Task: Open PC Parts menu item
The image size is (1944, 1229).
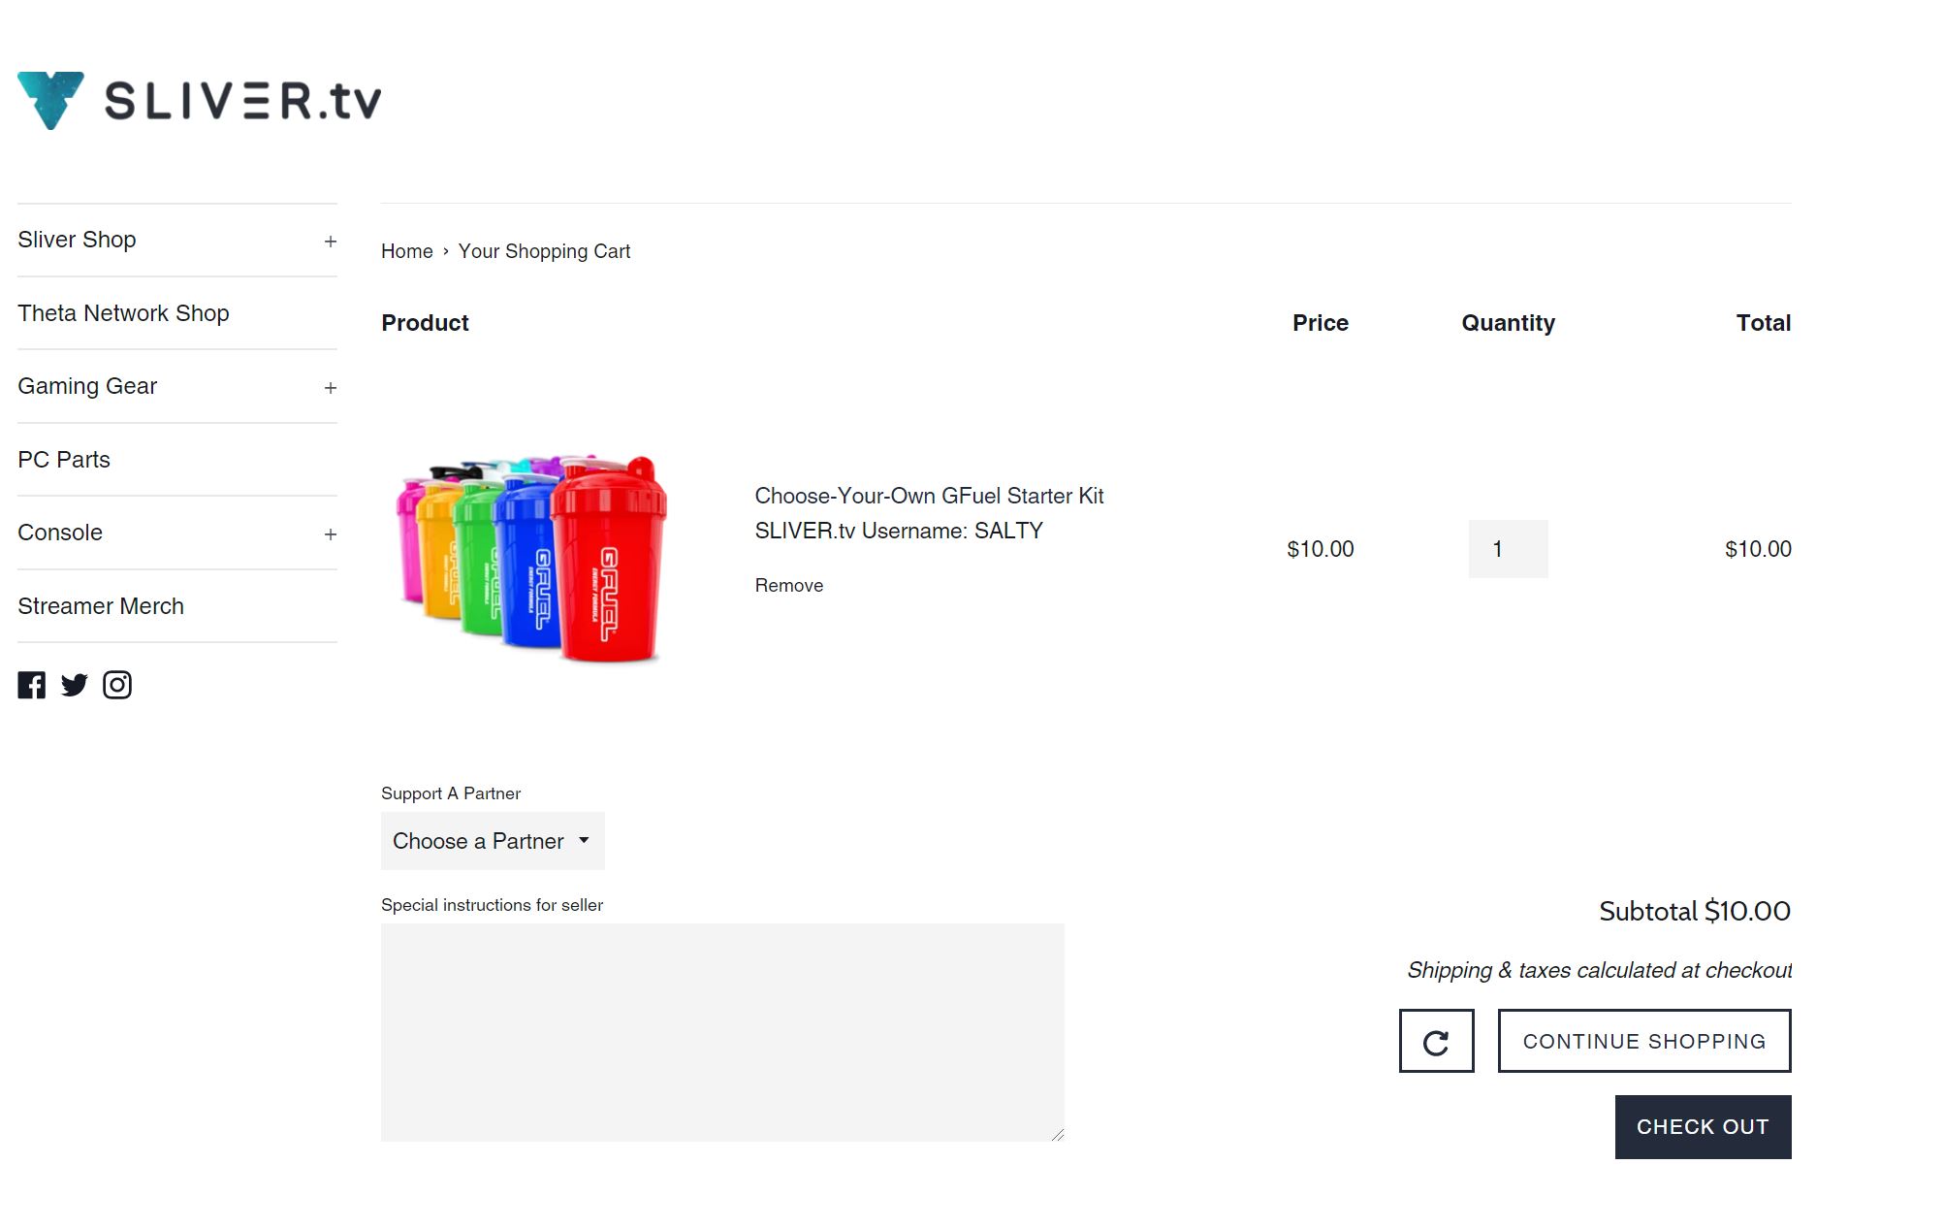Action: pos(64,460)
